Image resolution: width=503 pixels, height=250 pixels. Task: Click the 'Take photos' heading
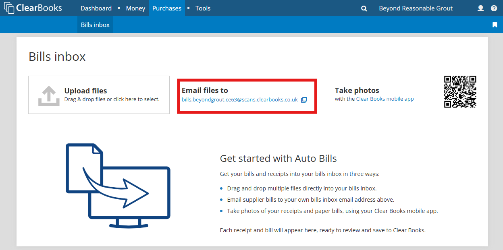click(357, 91)
